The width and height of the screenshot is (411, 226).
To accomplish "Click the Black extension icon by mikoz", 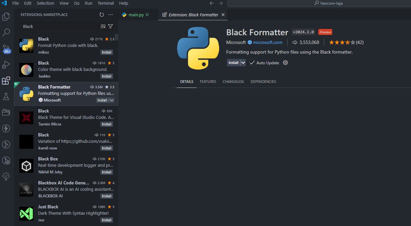I will [x=26, y=46].
